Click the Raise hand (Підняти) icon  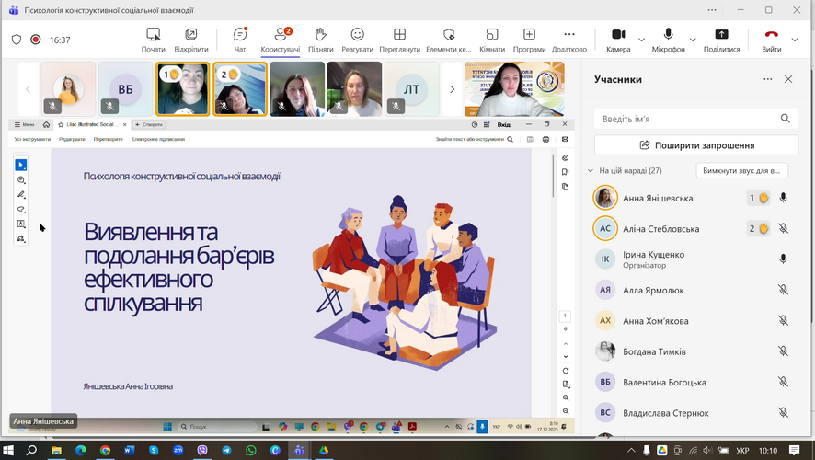coord(321,39)
